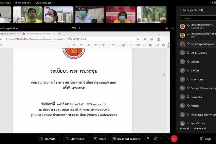The image size is (216, 144).
Task: Click the Add text icon
Action: click(x=96, y=45)
